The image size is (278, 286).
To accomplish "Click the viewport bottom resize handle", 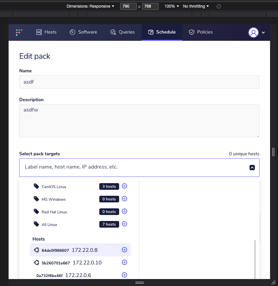I will tap(140, 283).
